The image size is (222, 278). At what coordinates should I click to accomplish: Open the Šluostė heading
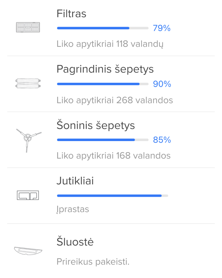(x=75, y=242)
